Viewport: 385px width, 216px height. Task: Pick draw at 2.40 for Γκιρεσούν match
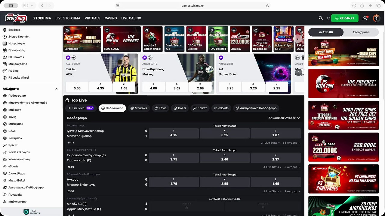225,157
